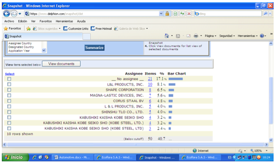
Task: Open the Favoritos star button
Action: point(12,28)
